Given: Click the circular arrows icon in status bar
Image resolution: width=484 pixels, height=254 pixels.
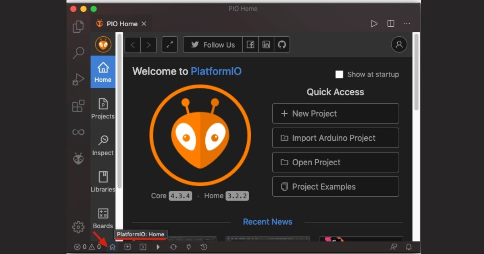Looking at the screenshot, I should 173,247.
